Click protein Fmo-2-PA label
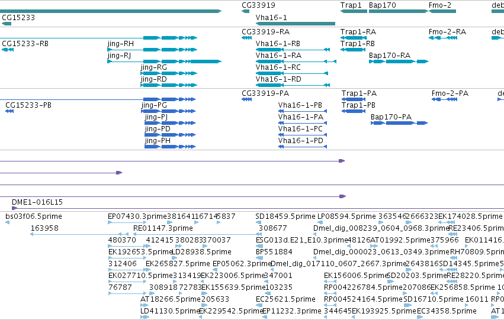Image resolution: width=504 pixels, height=320 pixels. tap(450, 93)
